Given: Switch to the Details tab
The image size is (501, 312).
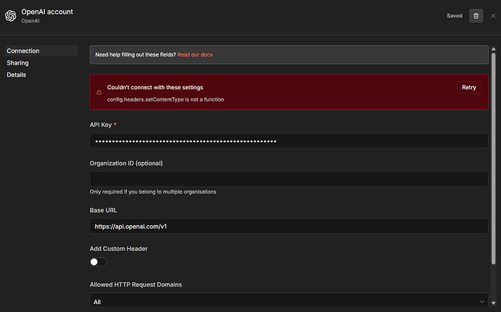Looking at the screenshot, I should (16, 75).
